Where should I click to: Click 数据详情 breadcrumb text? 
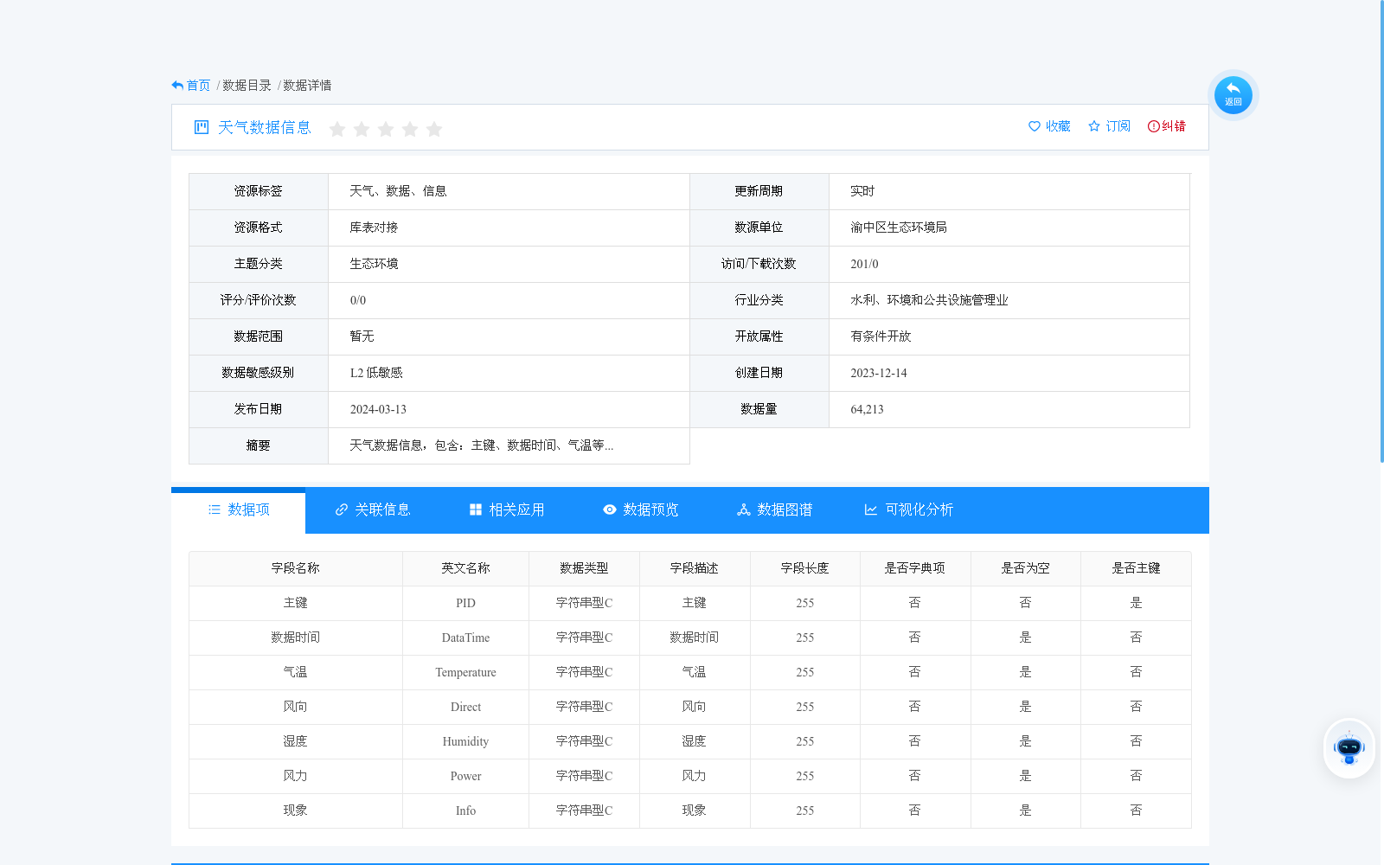click(307, 86)
